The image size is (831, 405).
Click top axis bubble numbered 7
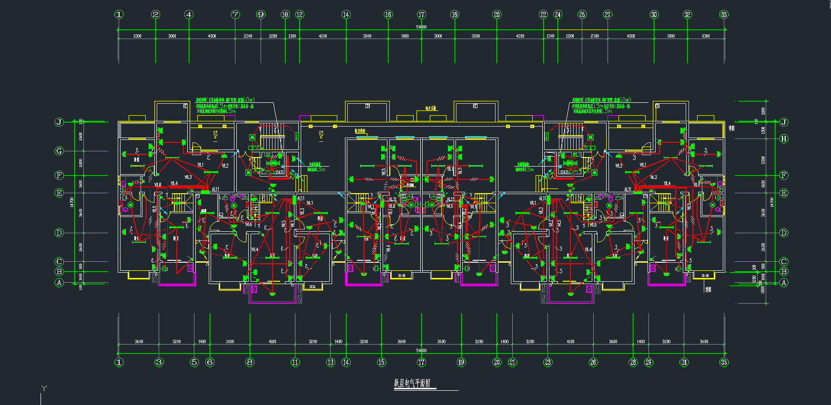click(235, 14)
